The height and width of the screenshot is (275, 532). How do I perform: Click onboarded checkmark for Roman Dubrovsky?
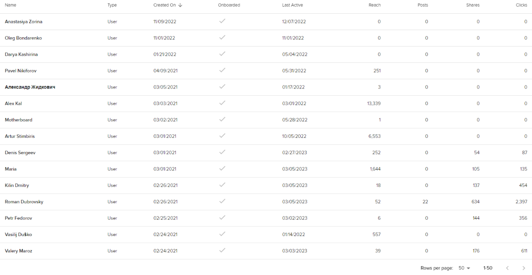pos(223,201)
